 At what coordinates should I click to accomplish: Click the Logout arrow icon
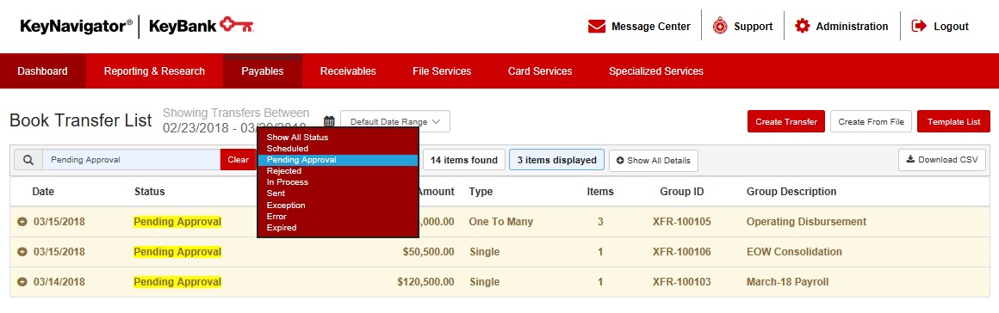coord(919,26)
